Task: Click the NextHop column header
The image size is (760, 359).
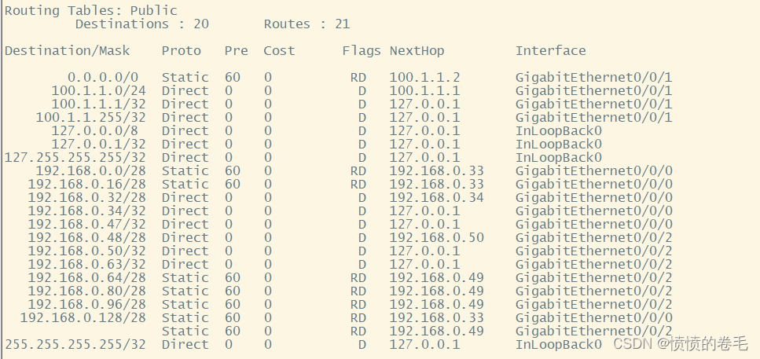Action: [x=417, y=51]
